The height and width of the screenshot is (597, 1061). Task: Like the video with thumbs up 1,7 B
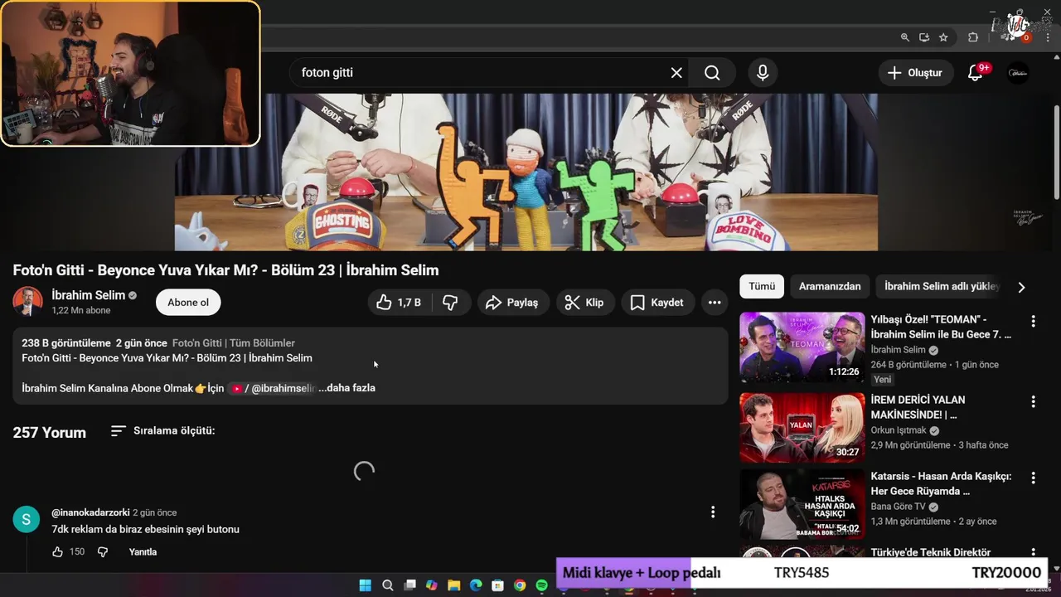click(399, 303)
